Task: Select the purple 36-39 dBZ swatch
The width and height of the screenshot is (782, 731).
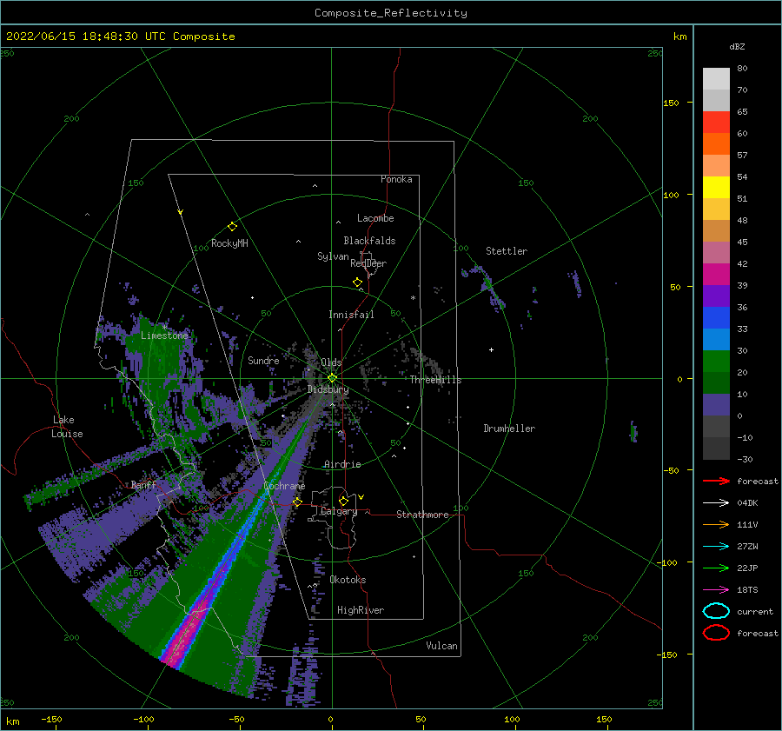Action: [716, 296]
